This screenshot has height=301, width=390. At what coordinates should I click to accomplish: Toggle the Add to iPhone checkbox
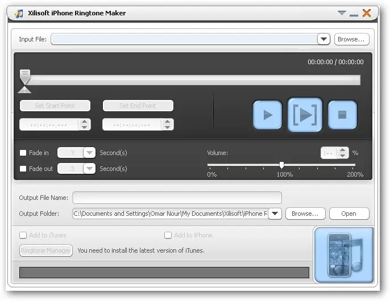pos(168,235)
